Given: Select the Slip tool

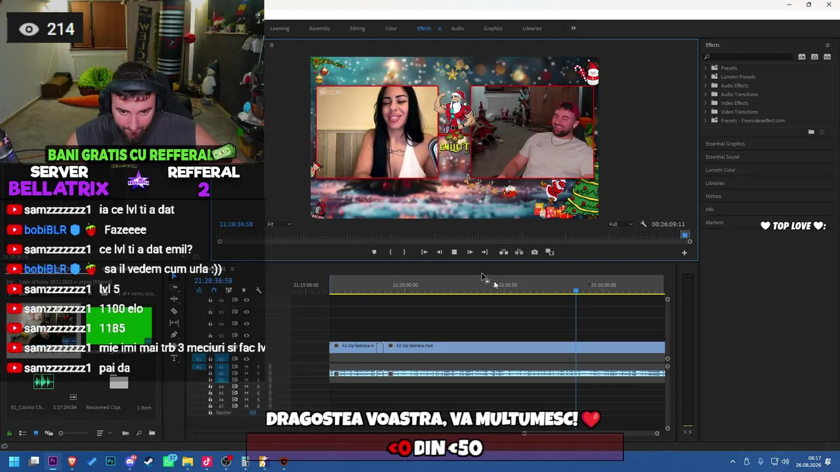Looking at the screenshot, I should click(x=174, y=323).
